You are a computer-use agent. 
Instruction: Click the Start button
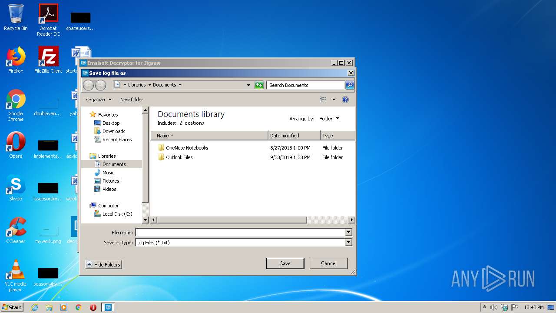12,307
